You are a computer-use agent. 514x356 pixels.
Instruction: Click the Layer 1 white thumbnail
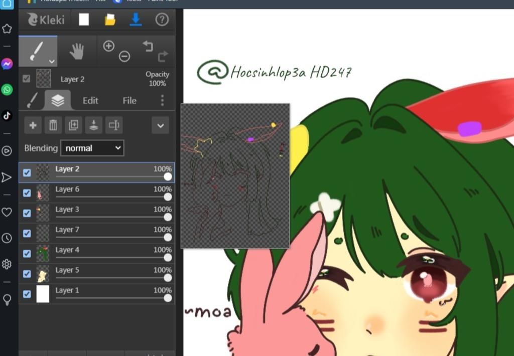(43, 294)
